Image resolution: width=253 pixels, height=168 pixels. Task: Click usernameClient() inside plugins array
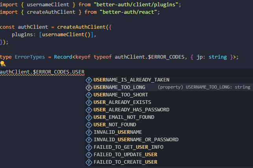[66, 35]
